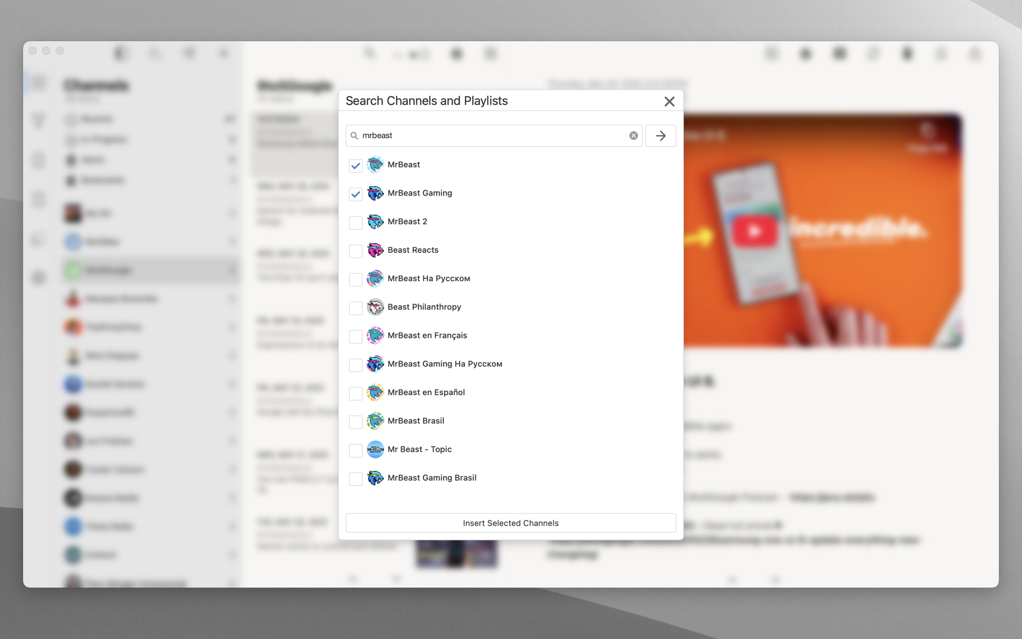The height and width of the screenshot is (639, 1022).
Task: Close the Search Channels and Playlists dialog
Action: point(669,102)
